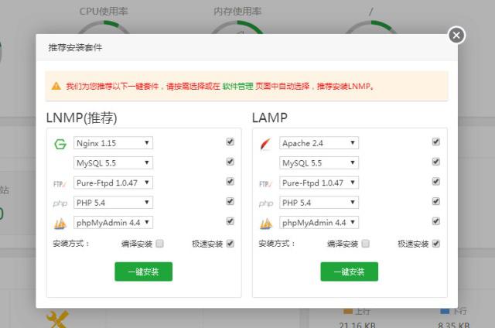Open the LAMP Pure-Ftpd 1.0.47 dropdown
The width and height of the screenshot is (495, 328).
[x=319, y=183]
